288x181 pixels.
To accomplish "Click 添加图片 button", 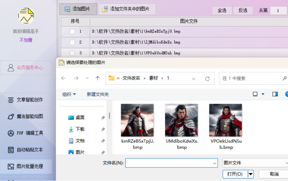I will [x=78, y=9].
